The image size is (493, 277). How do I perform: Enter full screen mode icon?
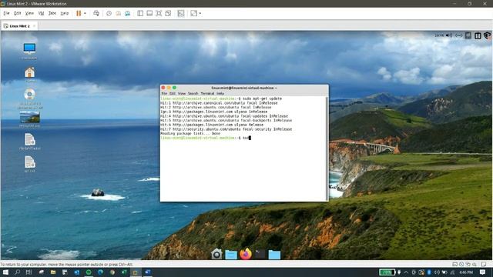159,13
